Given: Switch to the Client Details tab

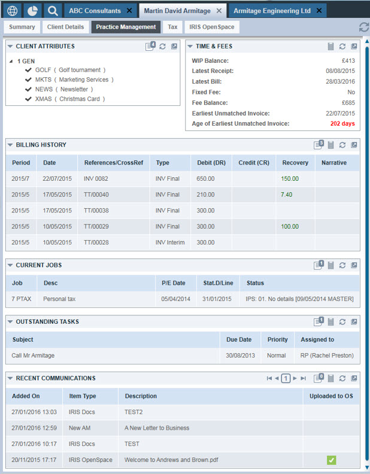Looking at the screenshot, I should click(66, 27).
